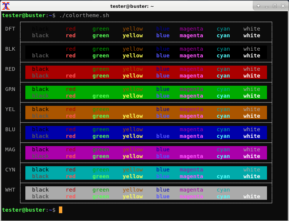Click the ./colortheme.sh command text
The image size is (289, 221).
click(84, 15)
